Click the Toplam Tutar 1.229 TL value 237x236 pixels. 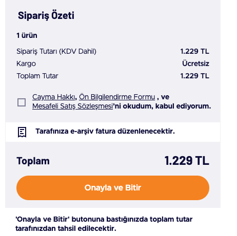coord(195,76)
